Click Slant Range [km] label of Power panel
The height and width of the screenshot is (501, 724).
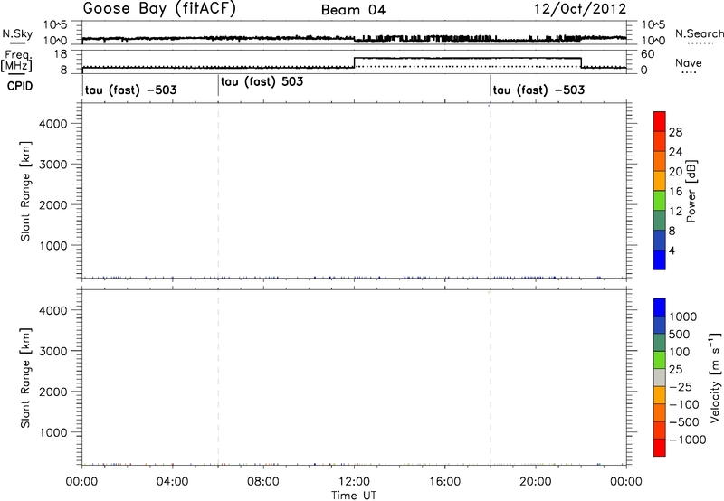click(25, 191)
